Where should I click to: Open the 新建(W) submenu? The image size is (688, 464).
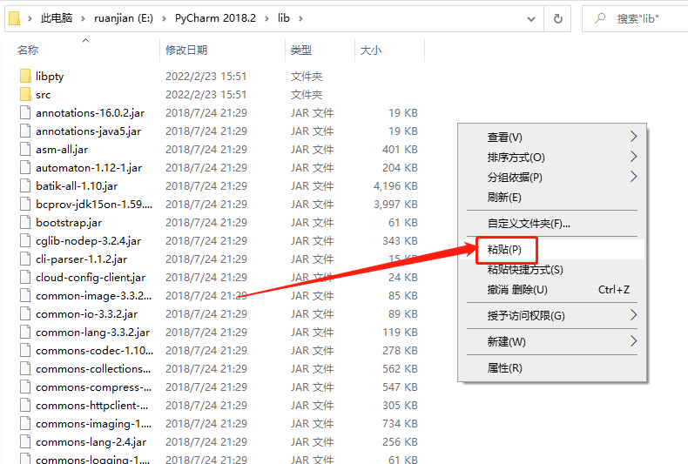(x=552, y=341)
